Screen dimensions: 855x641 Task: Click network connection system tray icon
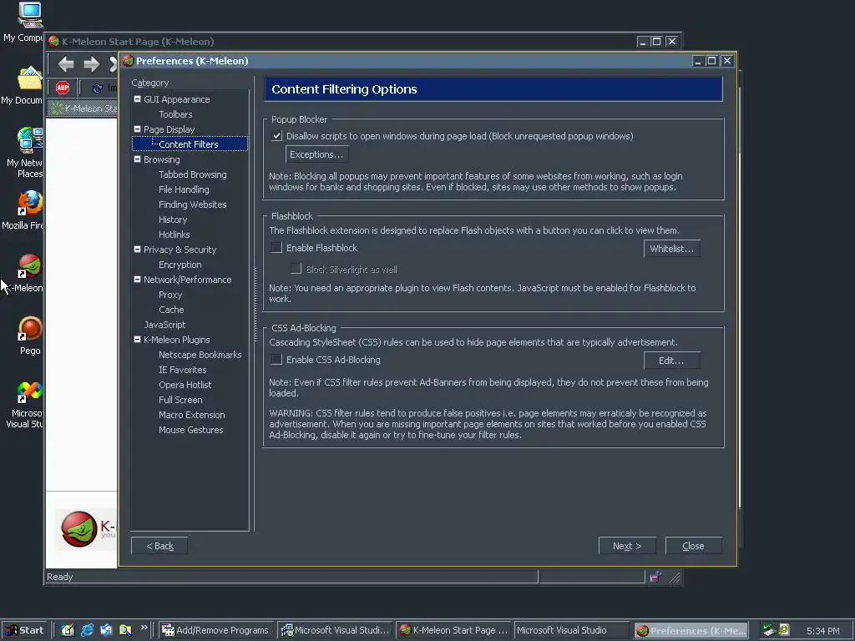[x=769, y=630]
